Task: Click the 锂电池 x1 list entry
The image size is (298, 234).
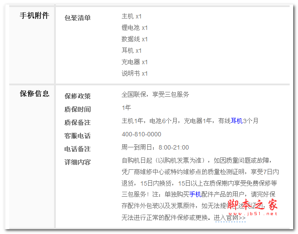Action: pyautogui.click(x=134, y=28)
